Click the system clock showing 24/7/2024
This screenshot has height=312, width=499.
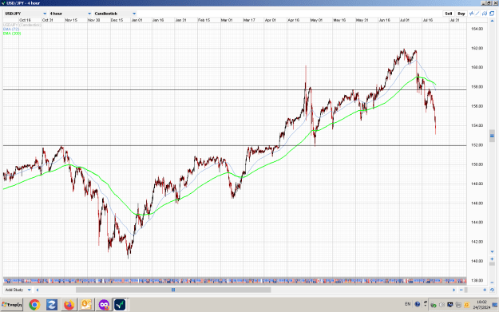[481, 305]
